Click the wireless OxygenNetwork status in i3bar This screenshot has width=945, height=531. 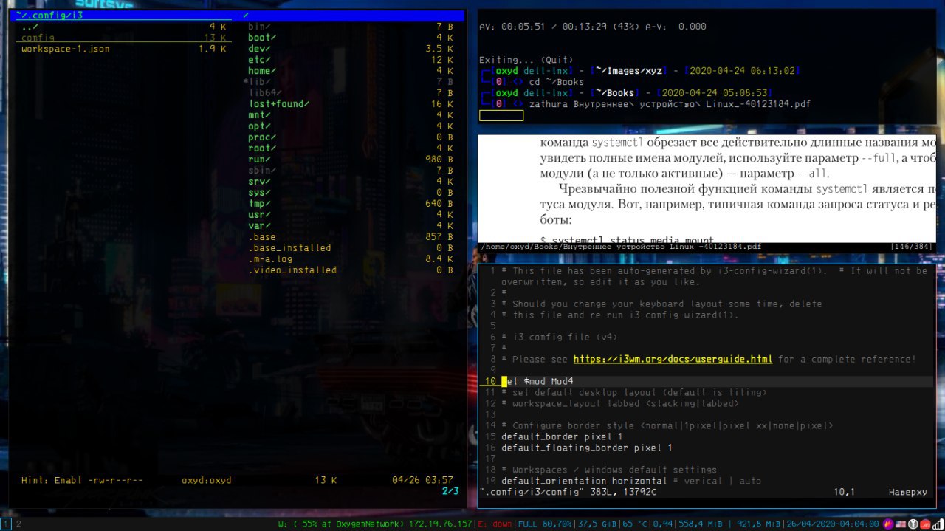(375, 524)
